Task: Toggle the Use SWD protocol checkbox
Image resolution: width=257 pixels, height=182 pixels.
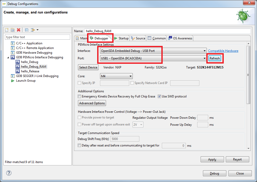Action: 160,96
